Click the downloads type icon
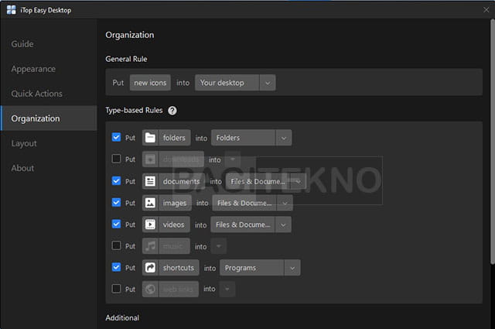The width and height of the screenshot is (495, 329). click(150, 159)
